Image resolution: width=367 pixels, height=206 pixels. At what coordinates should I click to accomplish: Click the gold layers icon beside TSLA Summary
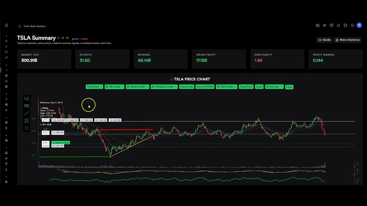coord(63,38)
